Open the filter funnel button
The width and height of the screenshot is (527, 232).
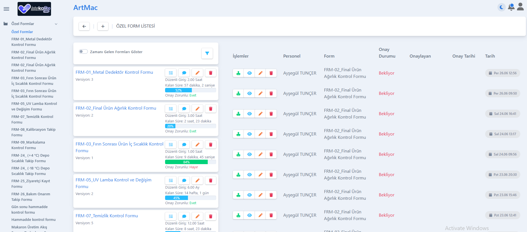pos(207,53)
